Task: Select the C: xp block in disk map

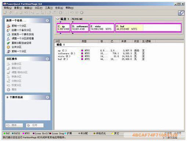Action: click(x=63, y=28)
